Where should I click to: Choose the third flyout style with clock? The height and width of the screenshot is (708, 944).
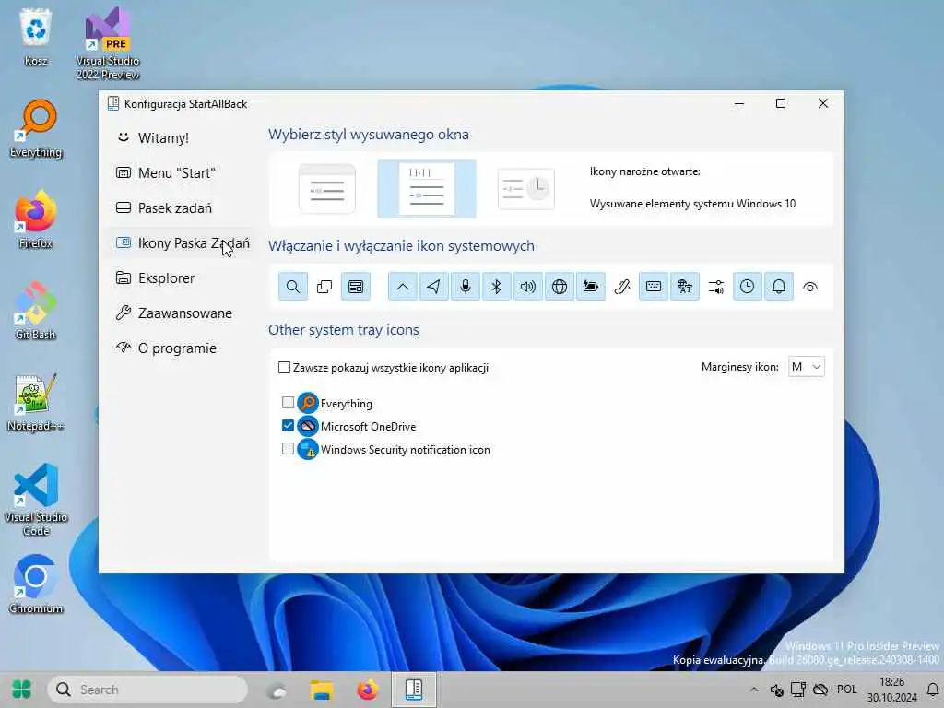tap(526, 188)
